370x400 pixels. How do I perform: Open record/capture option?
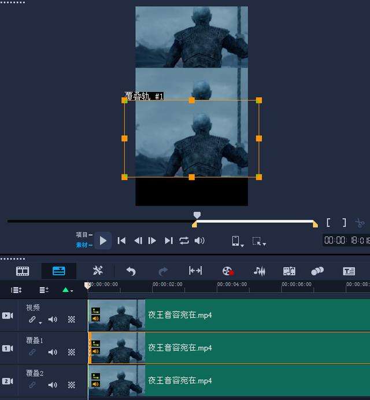pos(228,271)
